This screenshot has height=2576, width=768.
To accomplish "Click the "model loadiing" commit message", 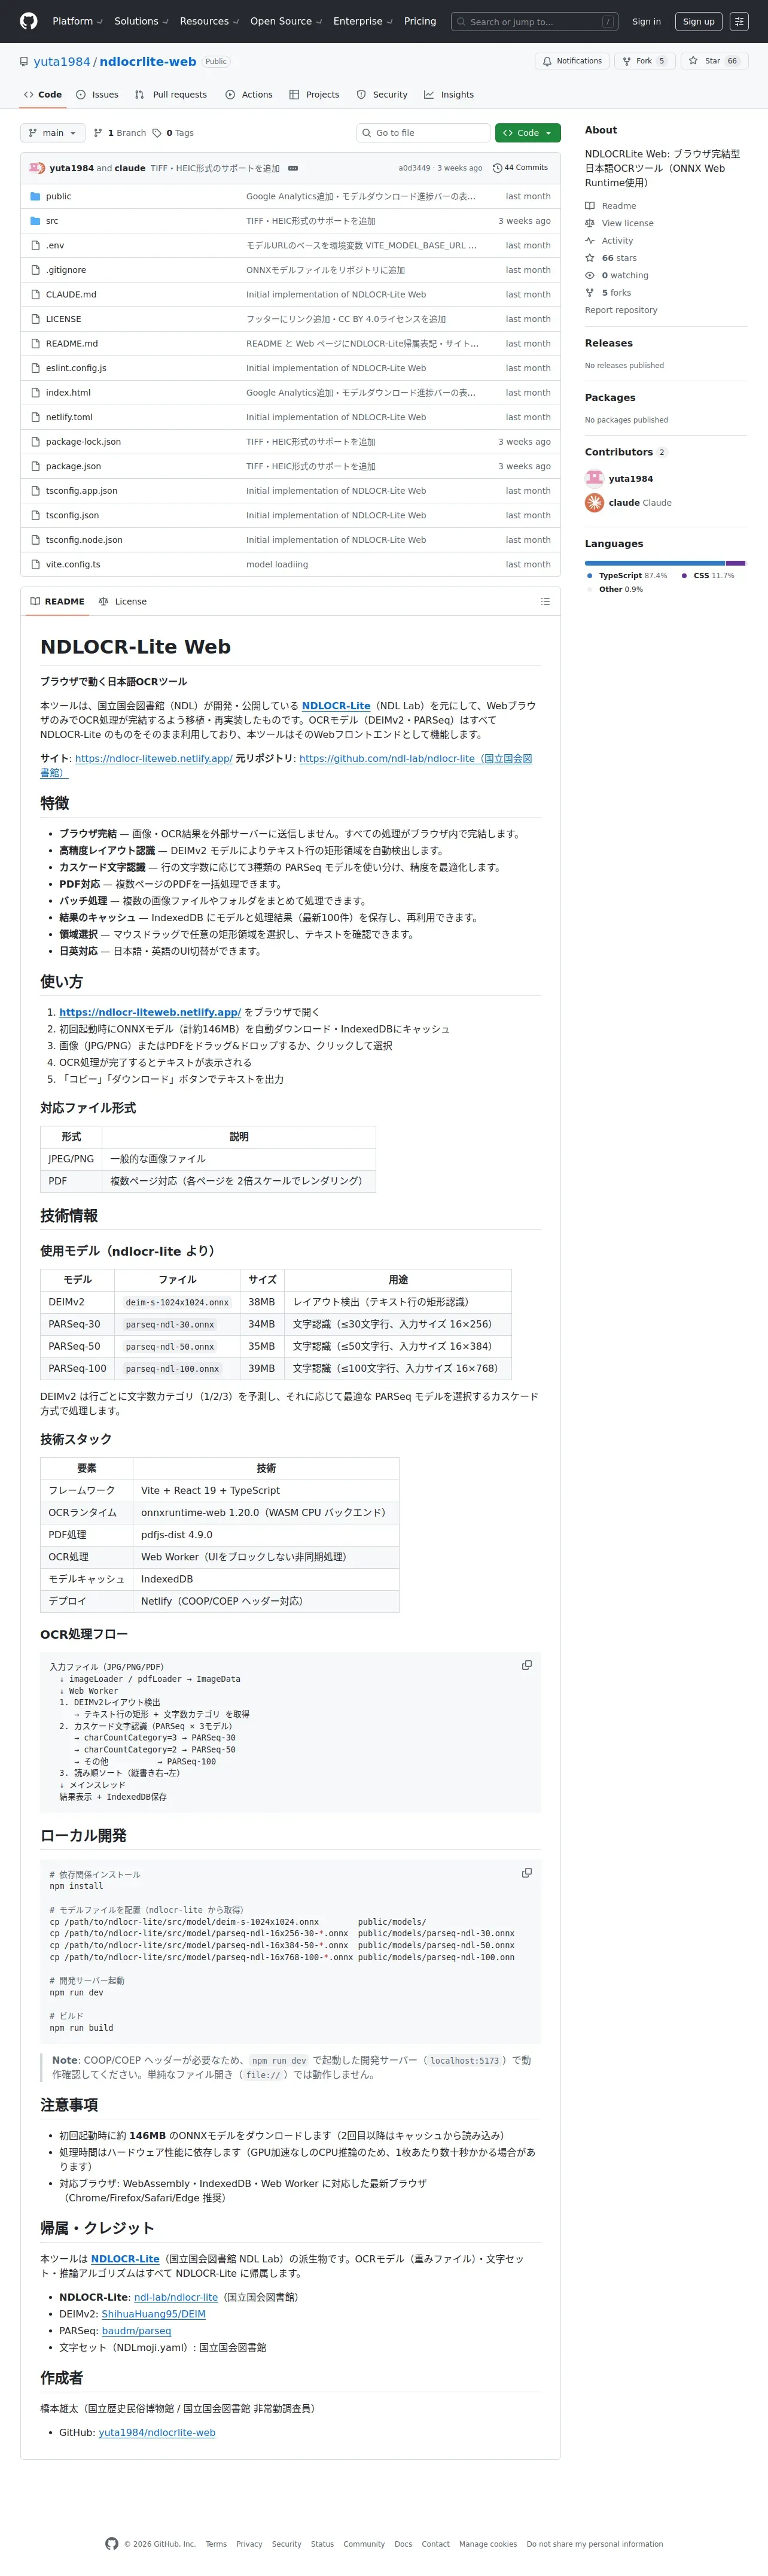I will 277,564.
